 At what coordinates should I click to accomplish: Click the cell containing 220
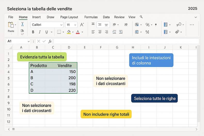click(69, 90)
